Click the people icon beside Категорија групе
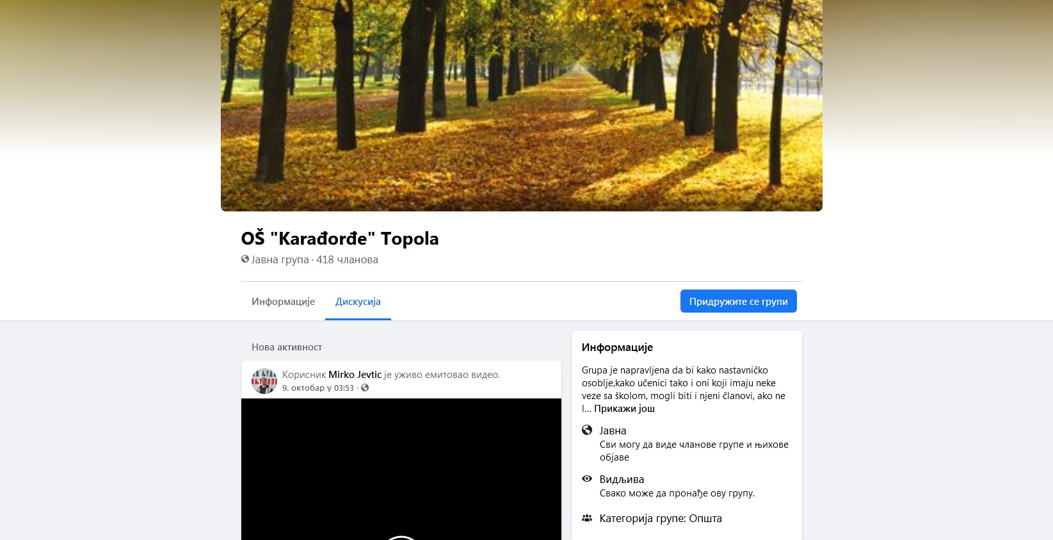1053x540 pixels. click(x=587, y=518)
